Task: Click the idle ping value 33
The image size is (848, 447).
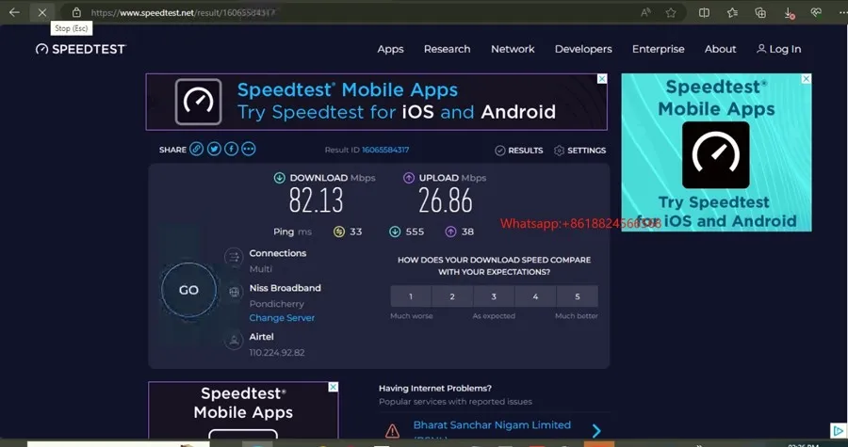Action: pyautogui.click(x=356, y=232)
